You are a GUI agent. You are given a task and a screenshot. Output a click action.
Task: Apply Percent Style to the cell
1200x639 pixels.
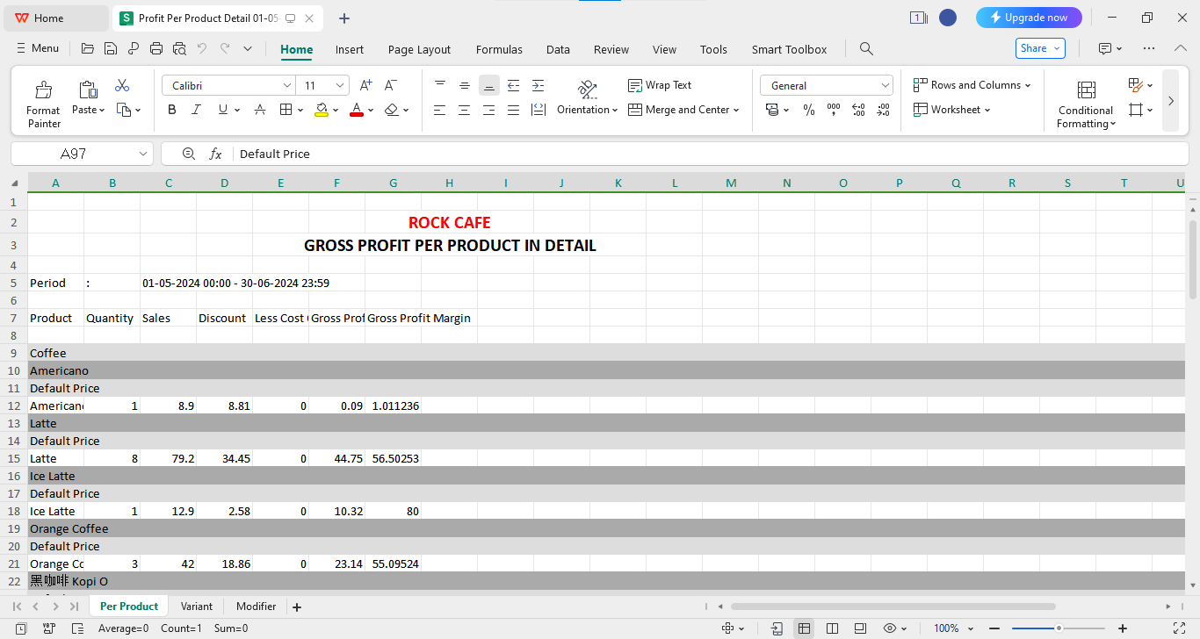tap(809, 110)
